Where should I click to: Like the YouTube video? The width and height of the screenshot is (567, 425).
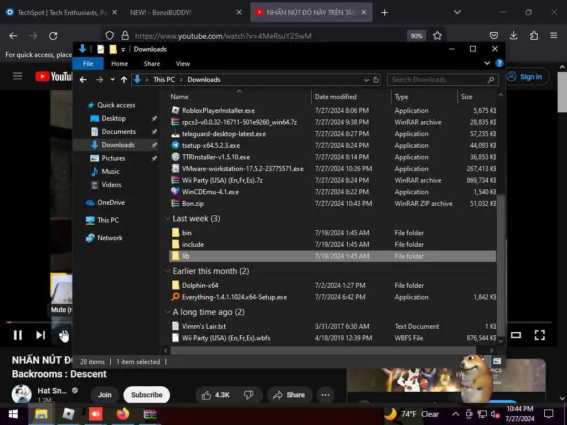pyautogui.click(x=215, y=395)
